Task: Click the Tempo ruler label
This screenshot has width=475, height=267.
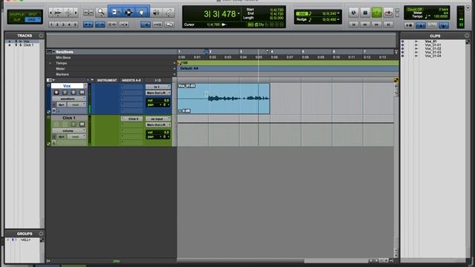Action: 61,63
